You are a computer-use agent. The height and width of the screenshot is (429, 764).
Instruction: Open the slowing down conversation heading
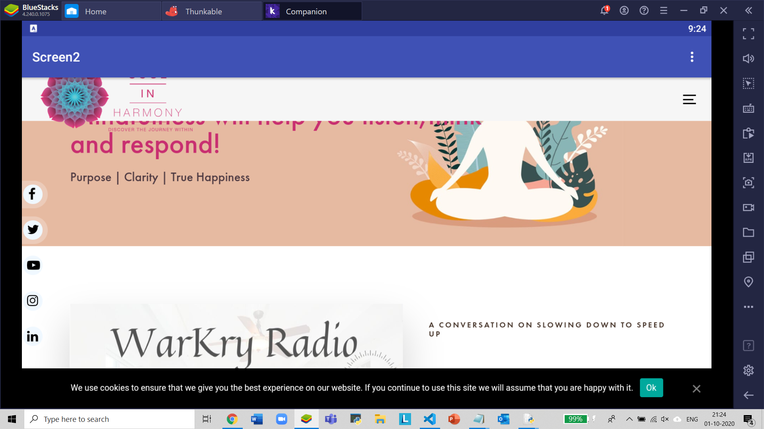(547, 329)
